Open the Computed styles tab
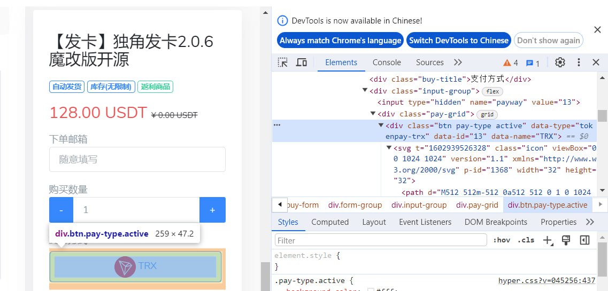Screen dimensions: 608x291 point(330,222)
